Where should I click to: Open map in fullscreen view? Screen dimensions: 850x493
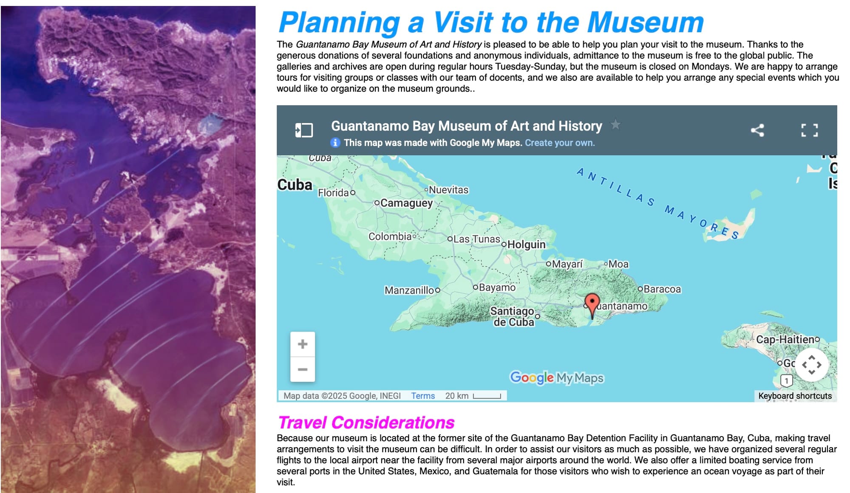pyautogui.click(x=809, y=130)
